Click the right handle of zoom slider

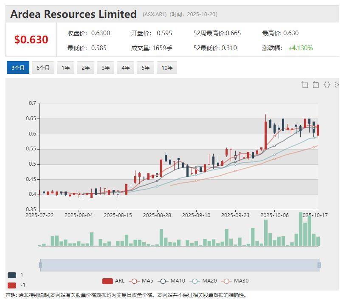pyautogui.click(x=319, y=265)
